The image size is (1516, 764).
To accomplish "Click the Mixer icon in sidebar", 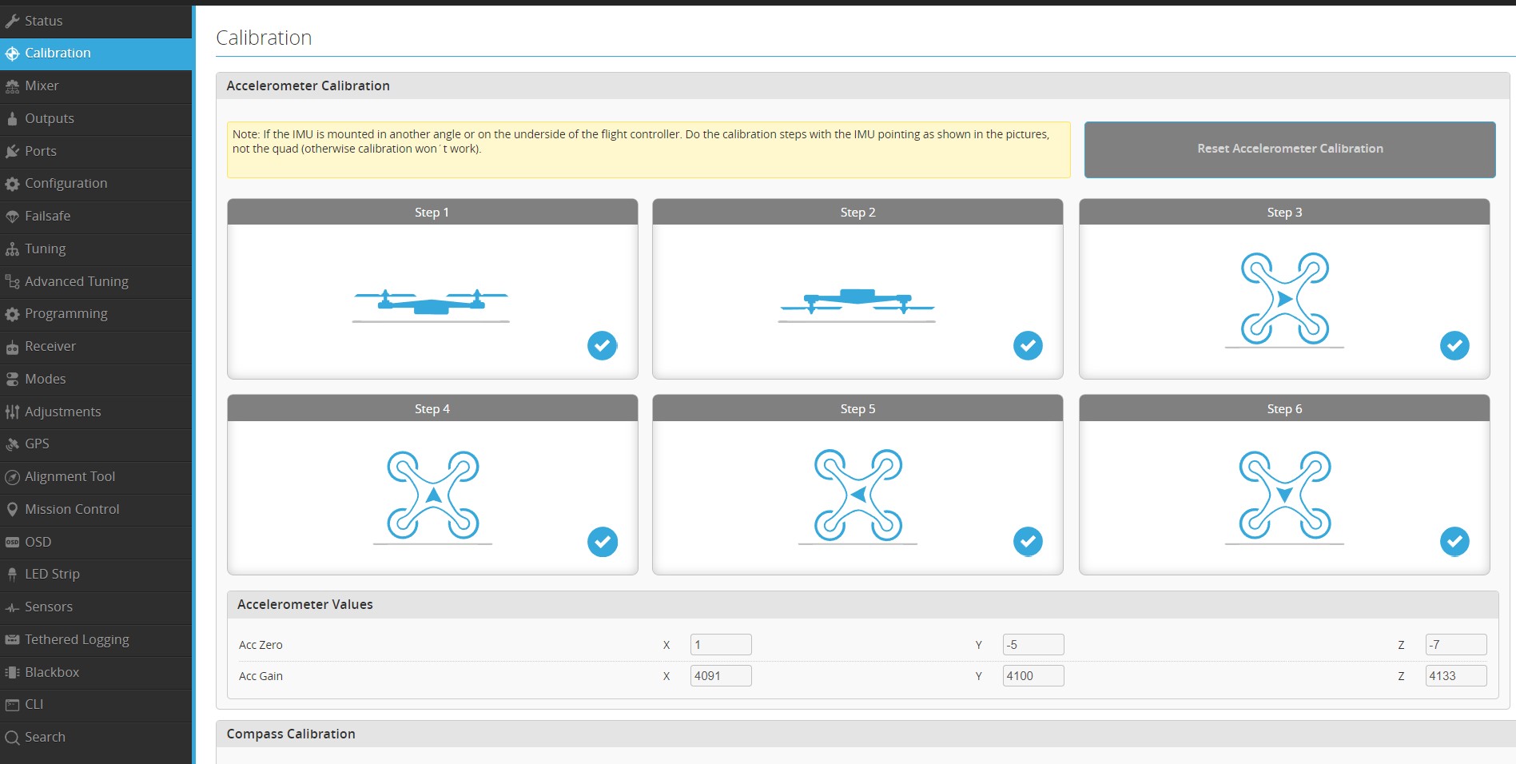I will pyautogui.click(x=12, y=86).
